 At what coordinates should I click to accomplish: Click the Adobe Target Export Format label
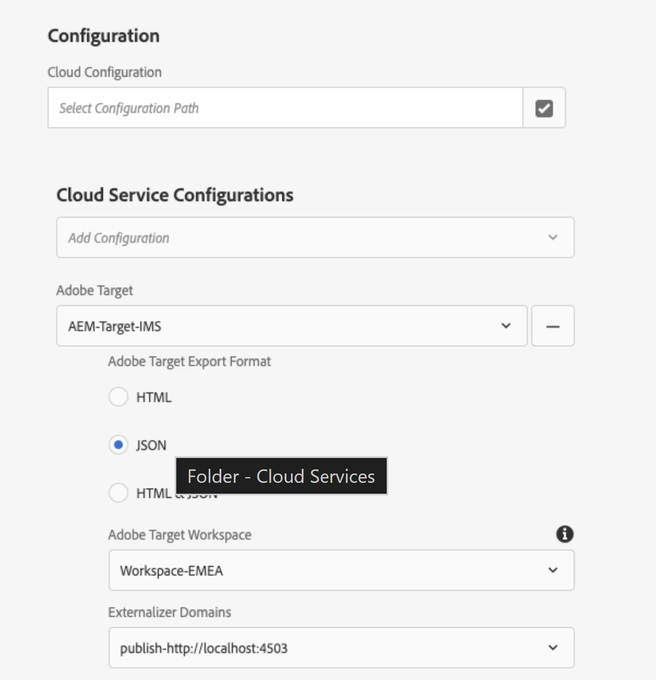tap(189, 361)
